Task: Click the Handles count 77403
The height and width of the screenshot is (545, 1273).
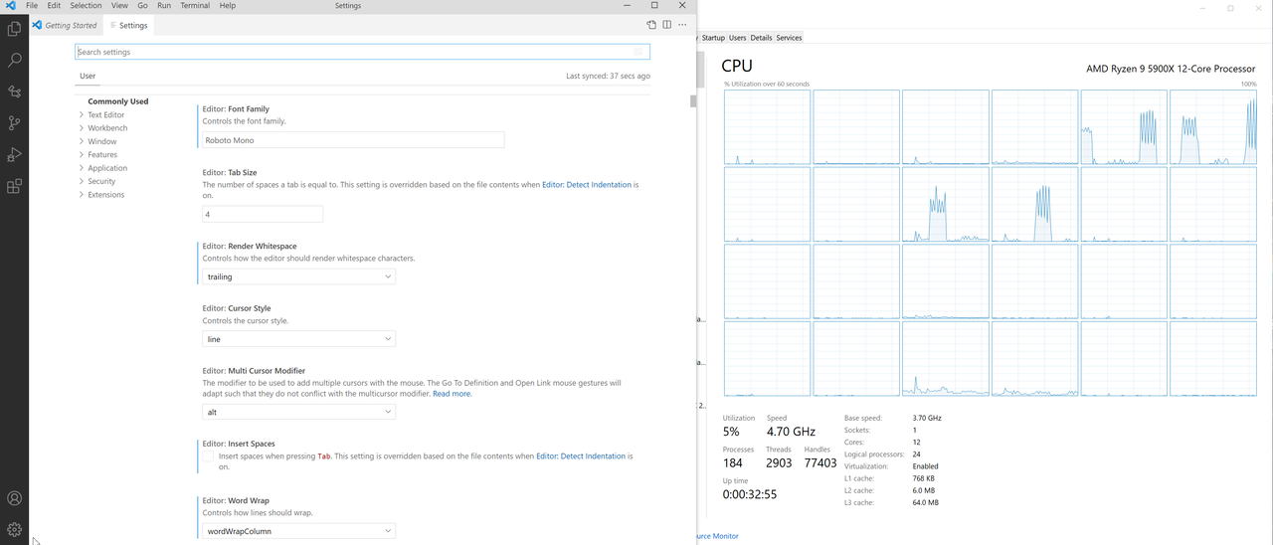Action: click(x=820, y=463)
